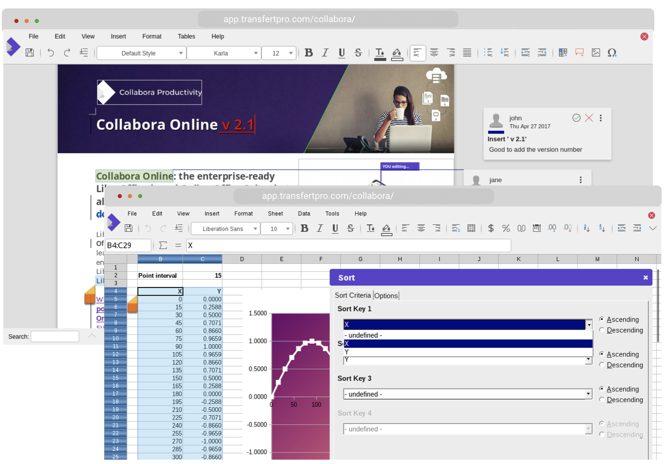Image resolution: width=666 pixels, height=464 pixels.
Task: Save the spreadsheet in Calc window
Action: point(128,228)
